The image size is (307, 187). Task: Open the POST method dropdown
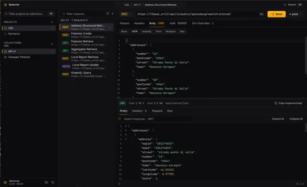[x=127, y=14]
